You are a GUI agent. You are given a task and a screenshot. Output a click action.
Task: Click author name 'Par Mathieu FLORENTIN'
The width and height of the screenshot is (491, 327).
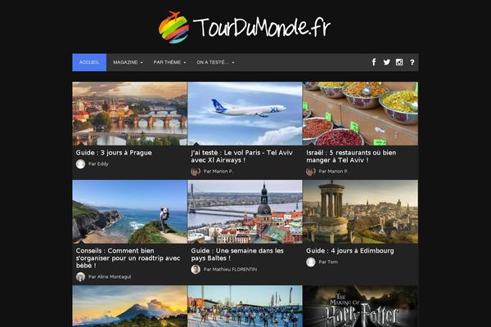coord(230,270)
